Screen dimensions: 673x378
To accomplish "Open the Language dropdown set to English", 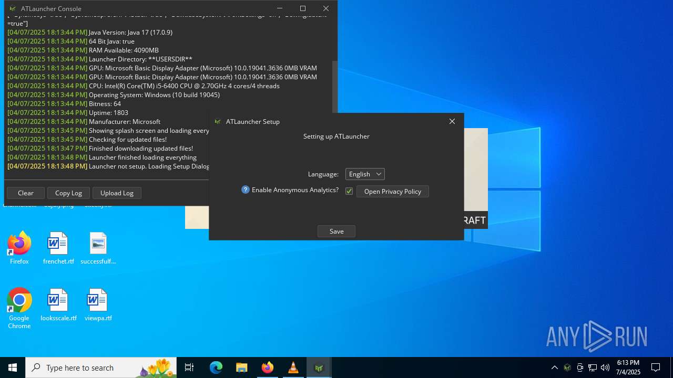I will 365,174.
